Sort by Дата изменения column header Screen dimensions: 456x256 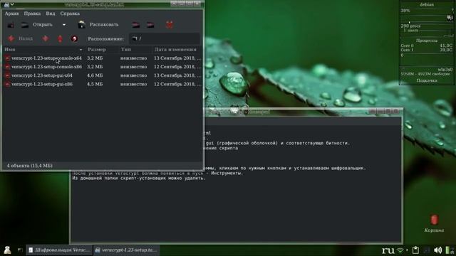(177, 50)
